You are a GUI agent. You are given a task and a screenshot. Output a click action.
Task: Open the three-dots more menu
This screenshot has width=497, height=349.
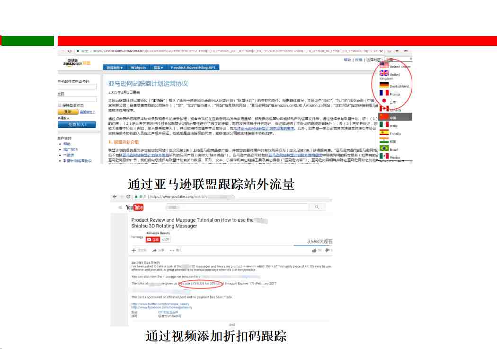point(172,250)
